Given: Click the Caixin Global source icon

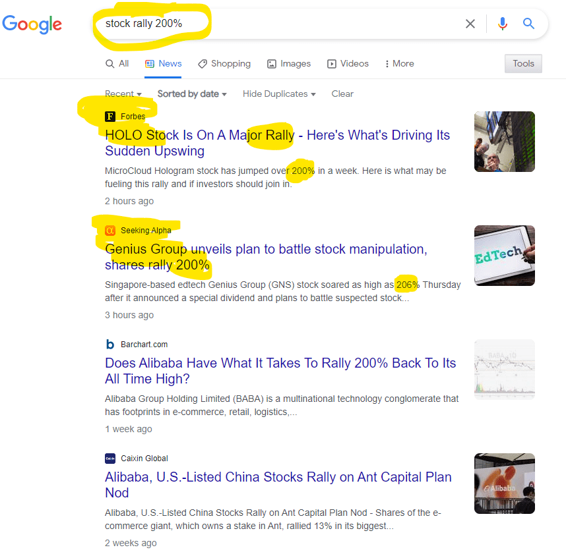Looking at the screenshot, I should 110,459.
